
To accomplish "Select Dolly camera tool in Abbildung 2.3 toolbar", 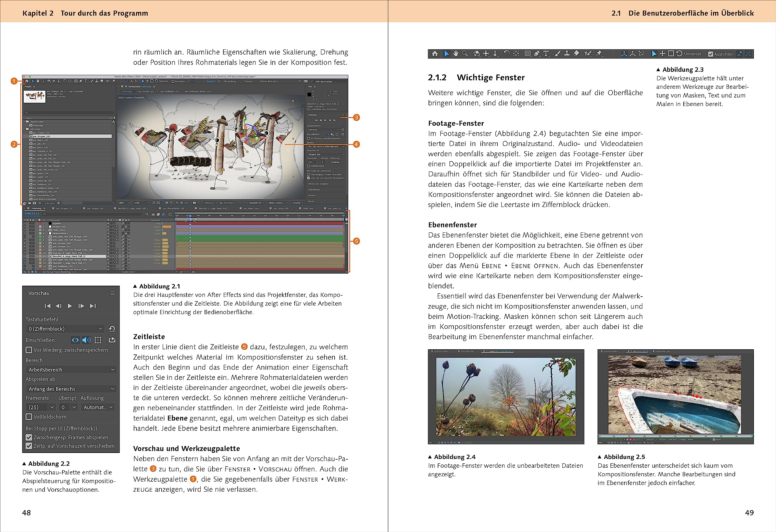I will pos(496,54).
